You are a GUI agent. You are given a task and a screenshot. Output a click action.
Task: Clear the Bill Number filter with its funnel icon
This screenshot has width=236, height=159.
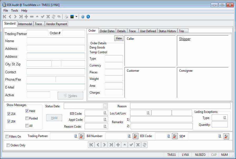(135, 136)
